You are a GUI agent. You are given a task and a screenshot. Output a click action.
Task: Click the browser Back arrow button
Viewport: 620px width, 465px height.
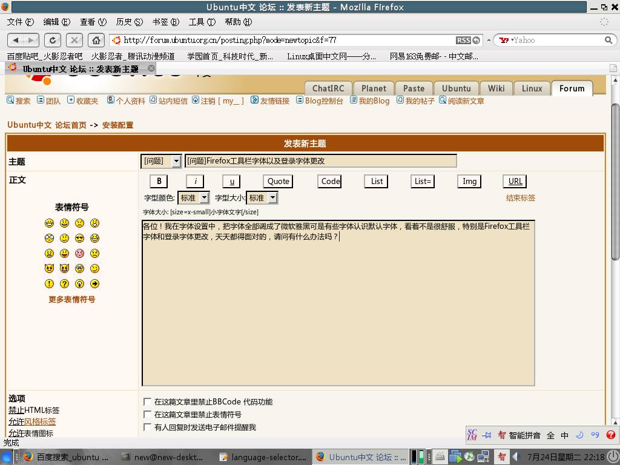[x=16, y=40]
